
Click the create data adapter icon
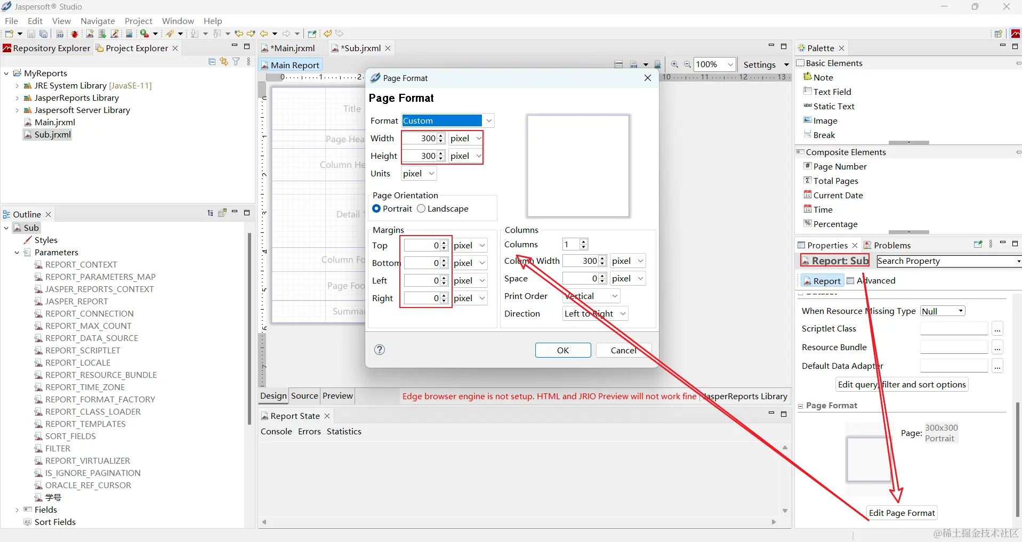tap(102, 34)
